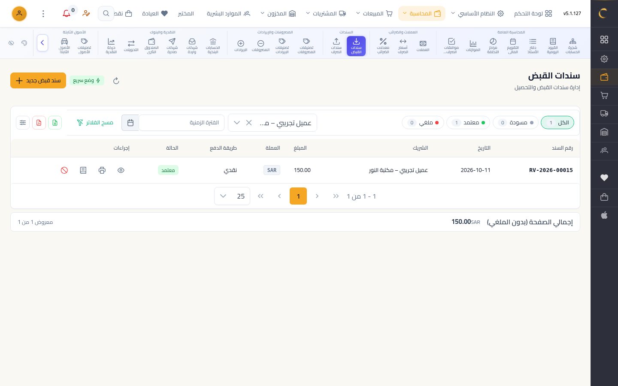Open Outgoing Cheques (شيكات صادرة) icon
This screenshot has width=618, height=386.
[x=172, y=45]
